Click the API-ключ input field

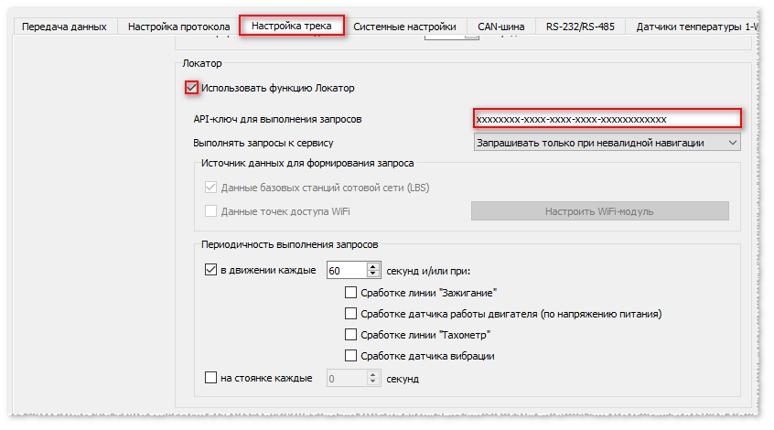(x=606, y=119)
